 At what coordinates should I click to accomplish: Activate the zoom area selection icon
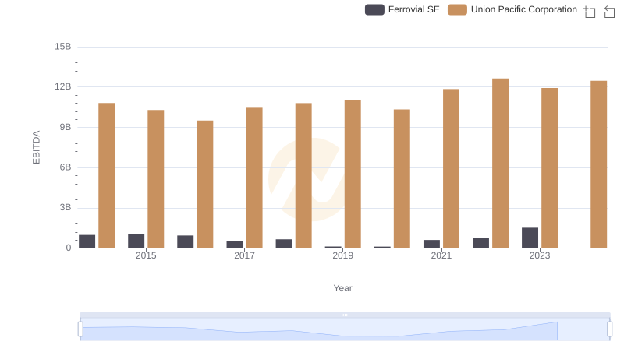pos(590,12)
